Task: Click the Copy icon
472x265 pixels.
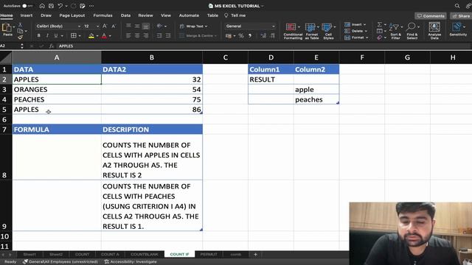Action: point(20,31)
